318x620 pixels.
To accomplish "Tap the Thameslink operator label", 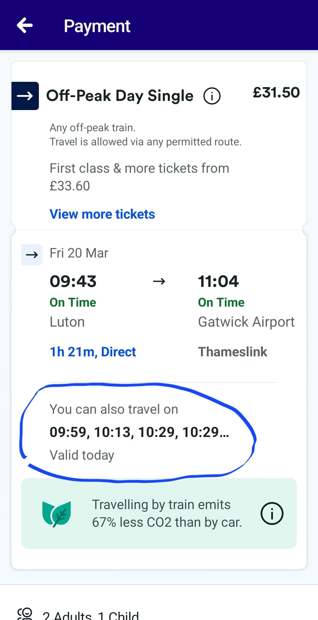I will [233, 352].
